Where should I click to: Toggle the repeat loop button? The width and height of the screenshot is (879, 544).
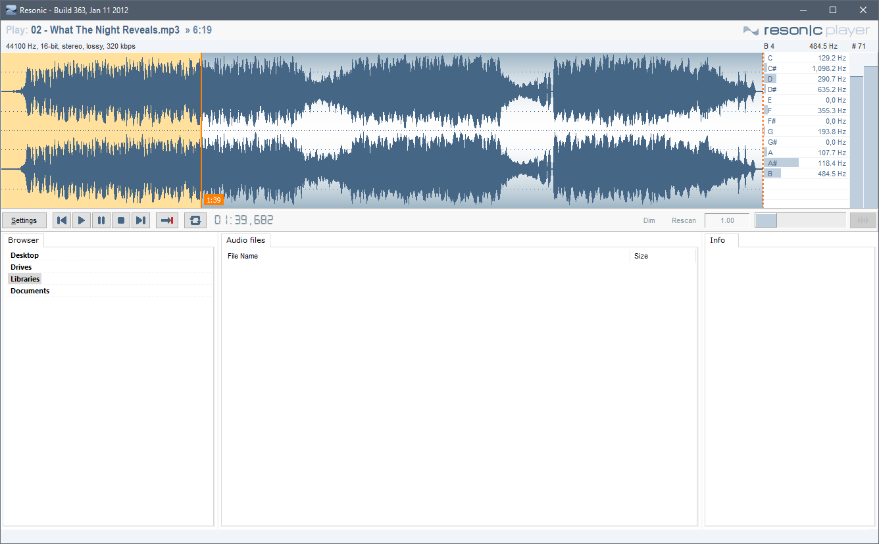pyautogui.click(x=195, y=220)
